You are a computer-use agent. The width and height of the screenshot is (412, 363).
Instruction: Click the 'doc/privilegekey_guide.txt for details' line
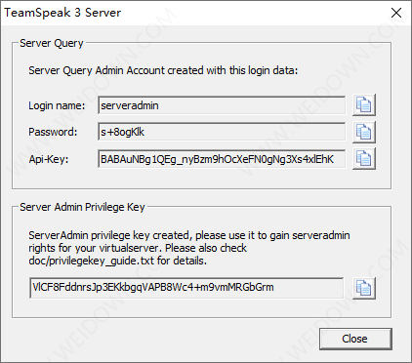click(x=117, y=261)
